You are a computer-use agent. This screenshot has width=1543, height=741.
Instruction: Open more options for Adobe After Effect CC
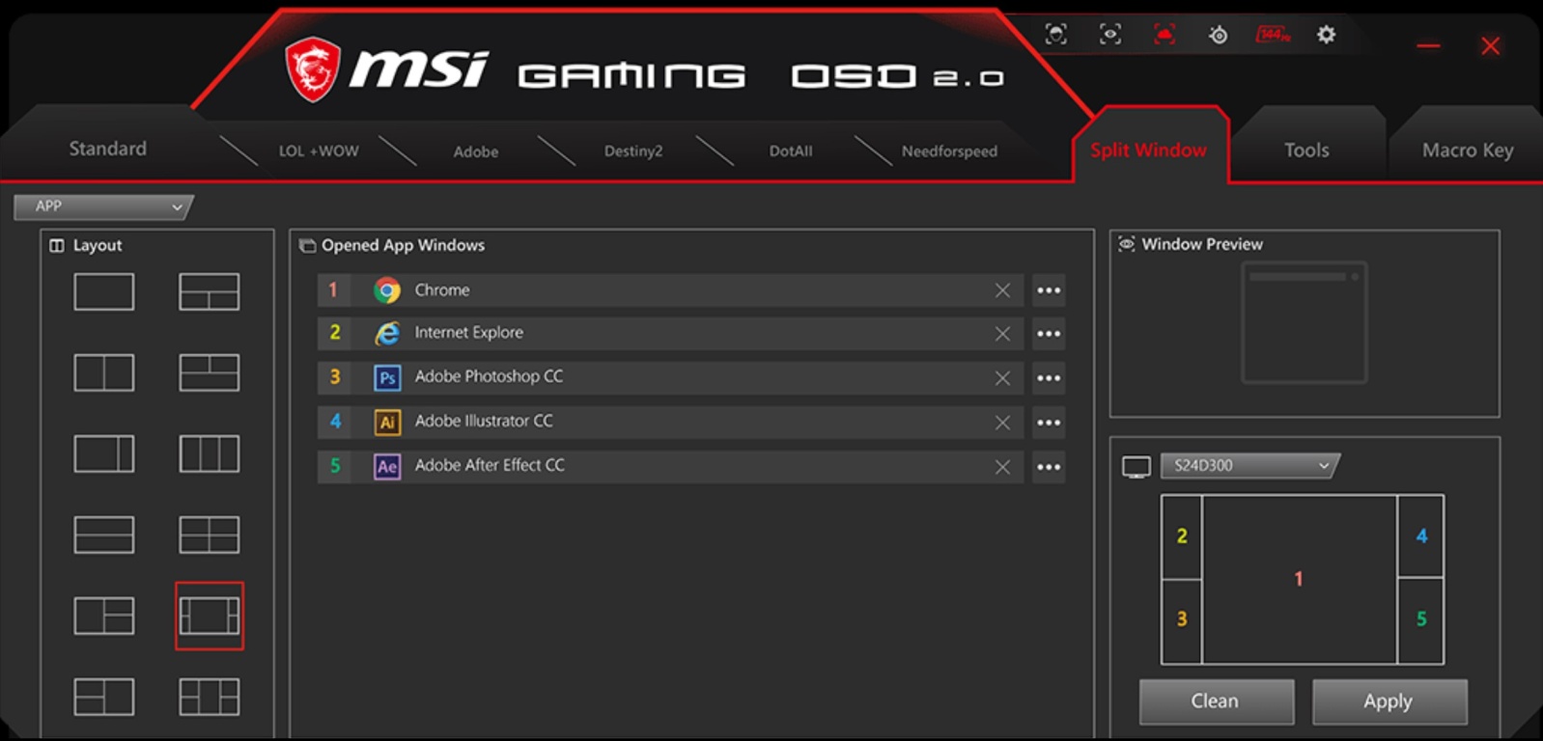click(x=1049, y=467)
